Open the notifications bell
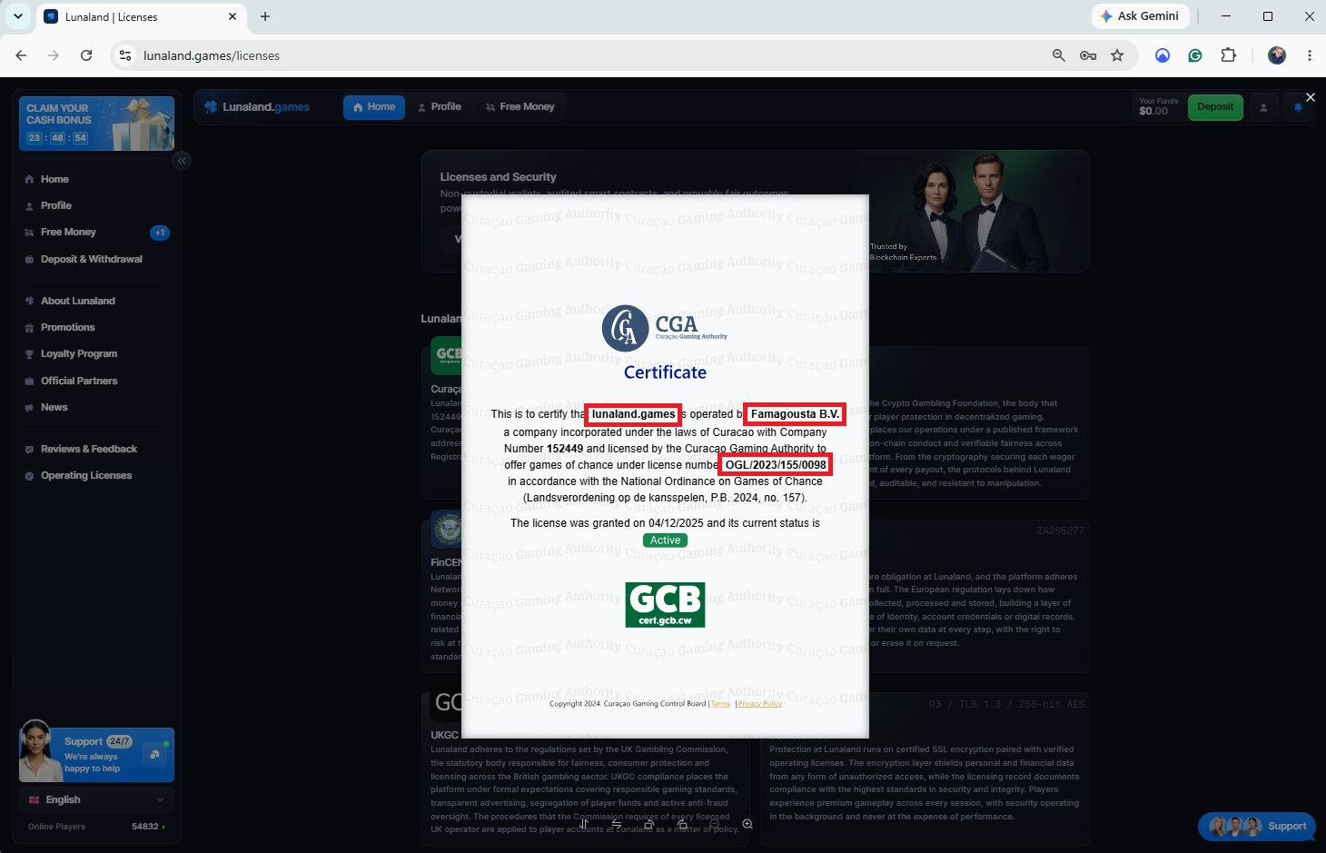The width and height of the screenshot is (1326, 853). (1298, 107)
